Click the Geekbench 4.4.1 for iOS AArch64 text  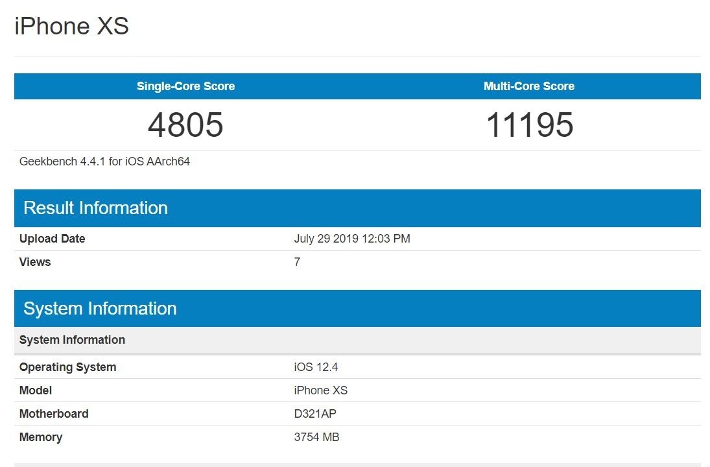pos(104,162)
